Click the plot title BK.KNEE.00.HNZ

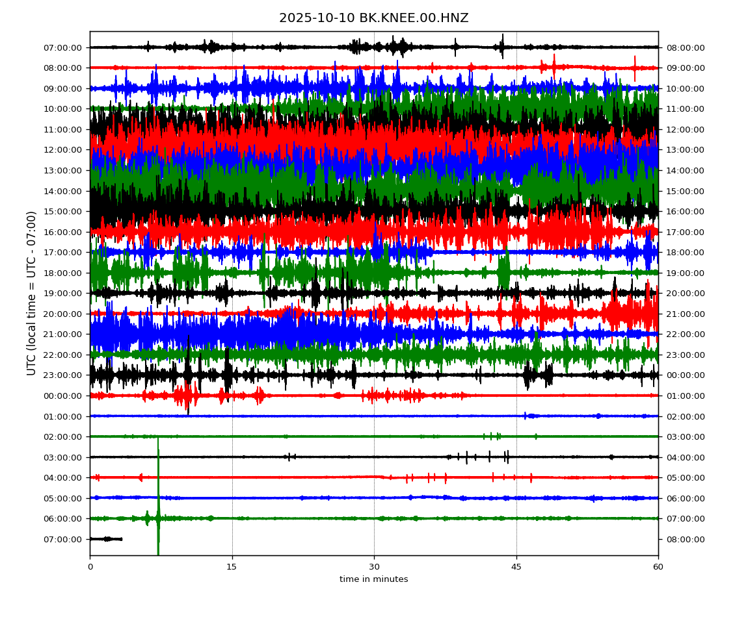[x=373, y=18]
